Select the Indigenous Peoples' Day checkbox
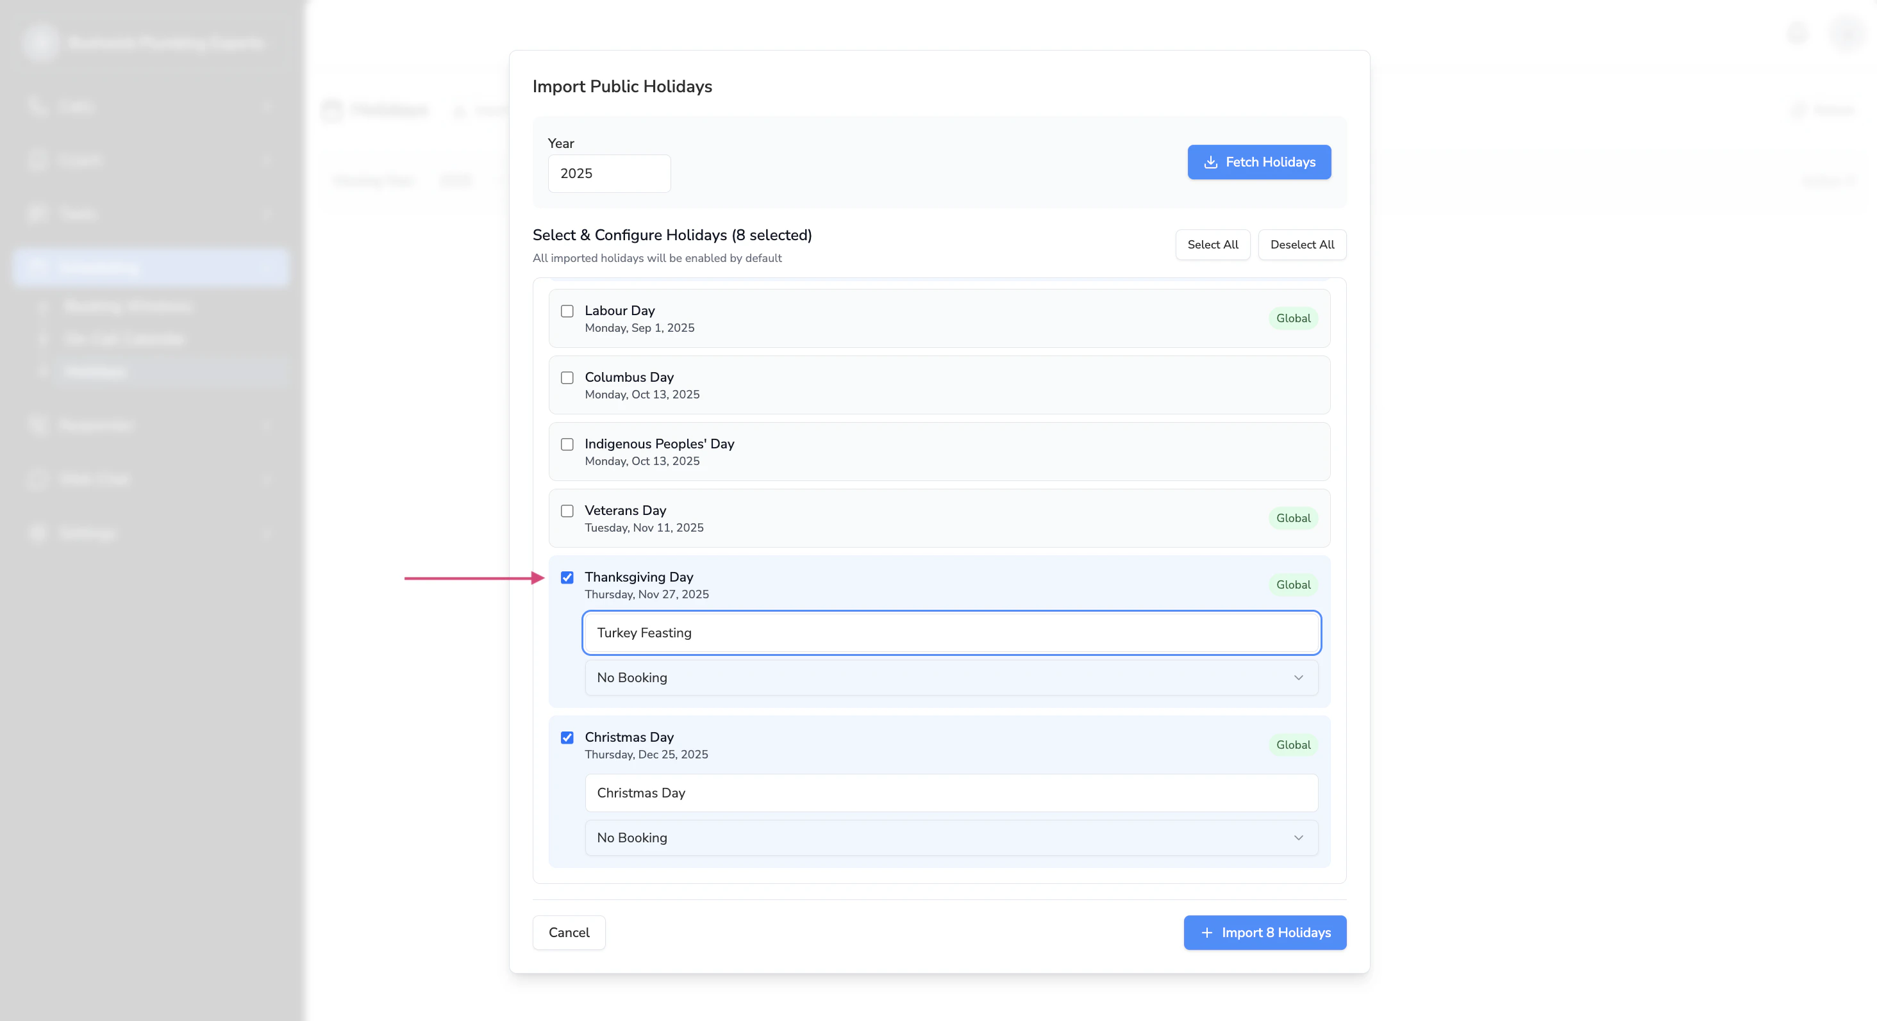This screenshot has height=1021, width=1877. tap(567, 445)
